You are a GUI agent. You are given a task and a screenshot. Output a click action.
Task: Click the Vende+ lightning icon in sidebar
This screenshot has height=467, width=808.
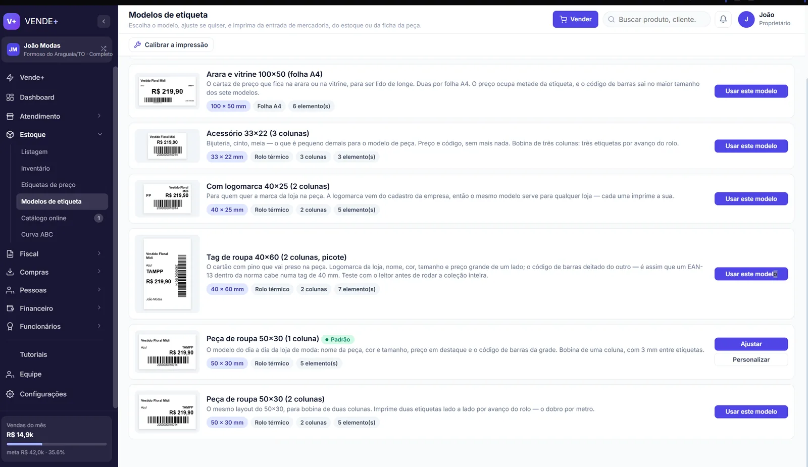10,78
